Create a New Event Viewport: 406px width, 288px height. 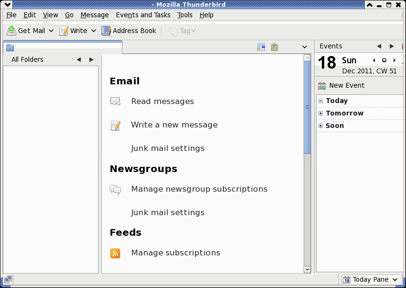click(341, 85)
